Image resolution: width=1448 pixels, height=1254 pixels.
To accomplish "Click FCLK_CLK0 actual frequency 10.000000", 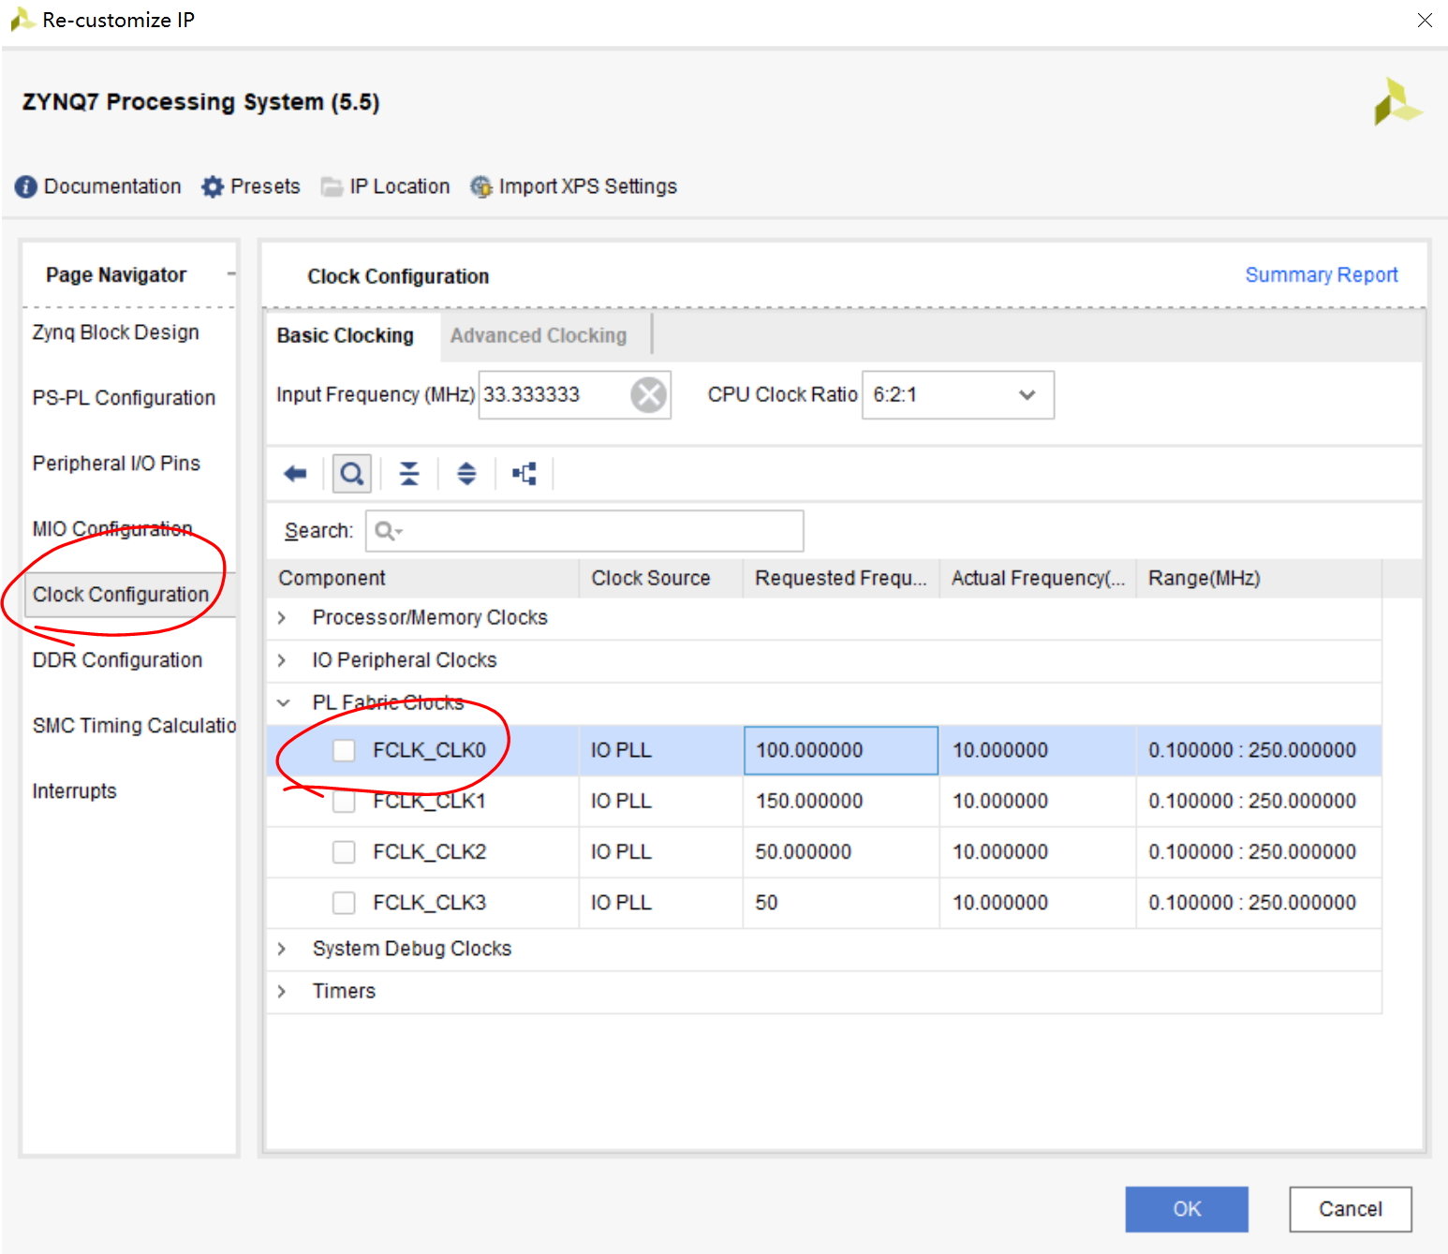I will (1038, 750).
